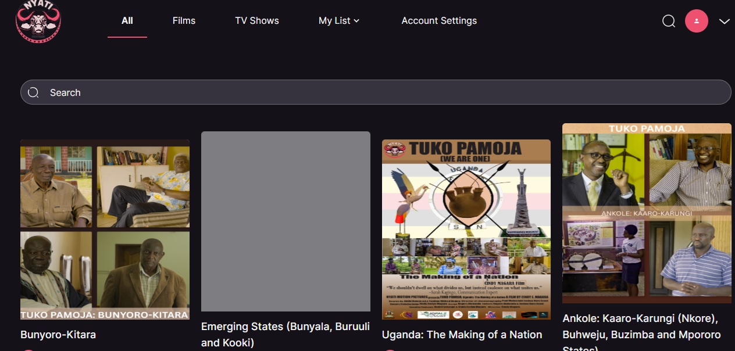Go to the TV Shows tab
735x351 pixels.
click(256, 20)
